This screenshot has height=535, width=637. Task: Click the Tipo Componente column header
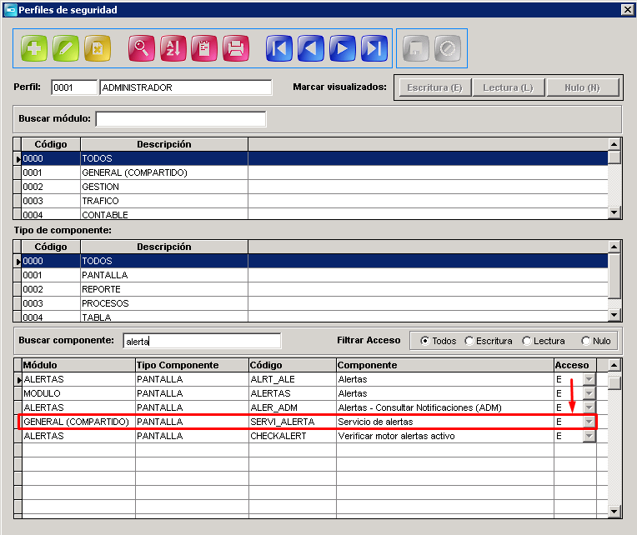click(x=192, y=365)
